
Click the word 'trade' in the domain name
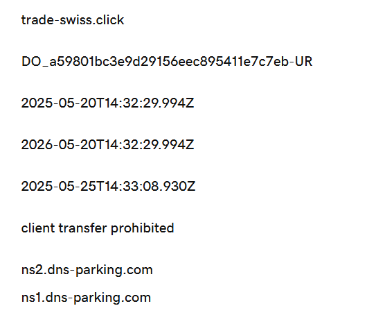coord(37,19)
